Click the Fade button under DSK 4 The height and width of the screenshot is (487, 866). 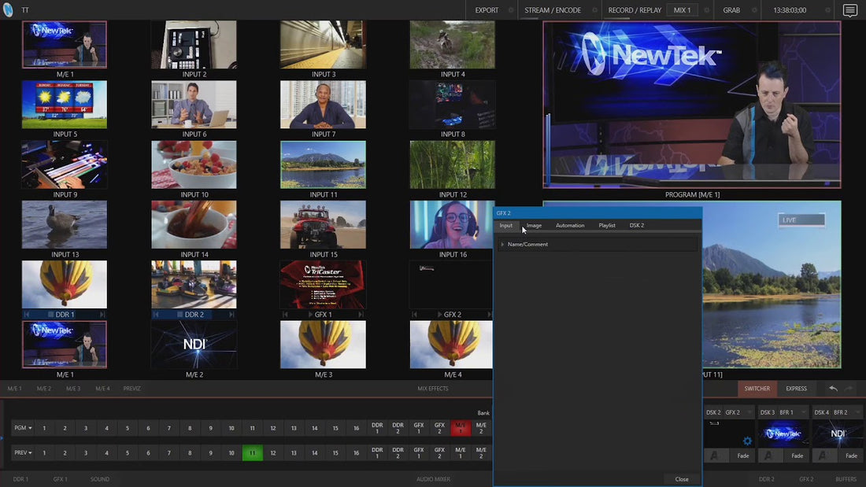click(852, 456)
